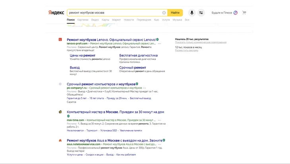Open the Цены на ремонт sitelink
This screenshot has width=290, height=164.
click(x=83, y=55)
